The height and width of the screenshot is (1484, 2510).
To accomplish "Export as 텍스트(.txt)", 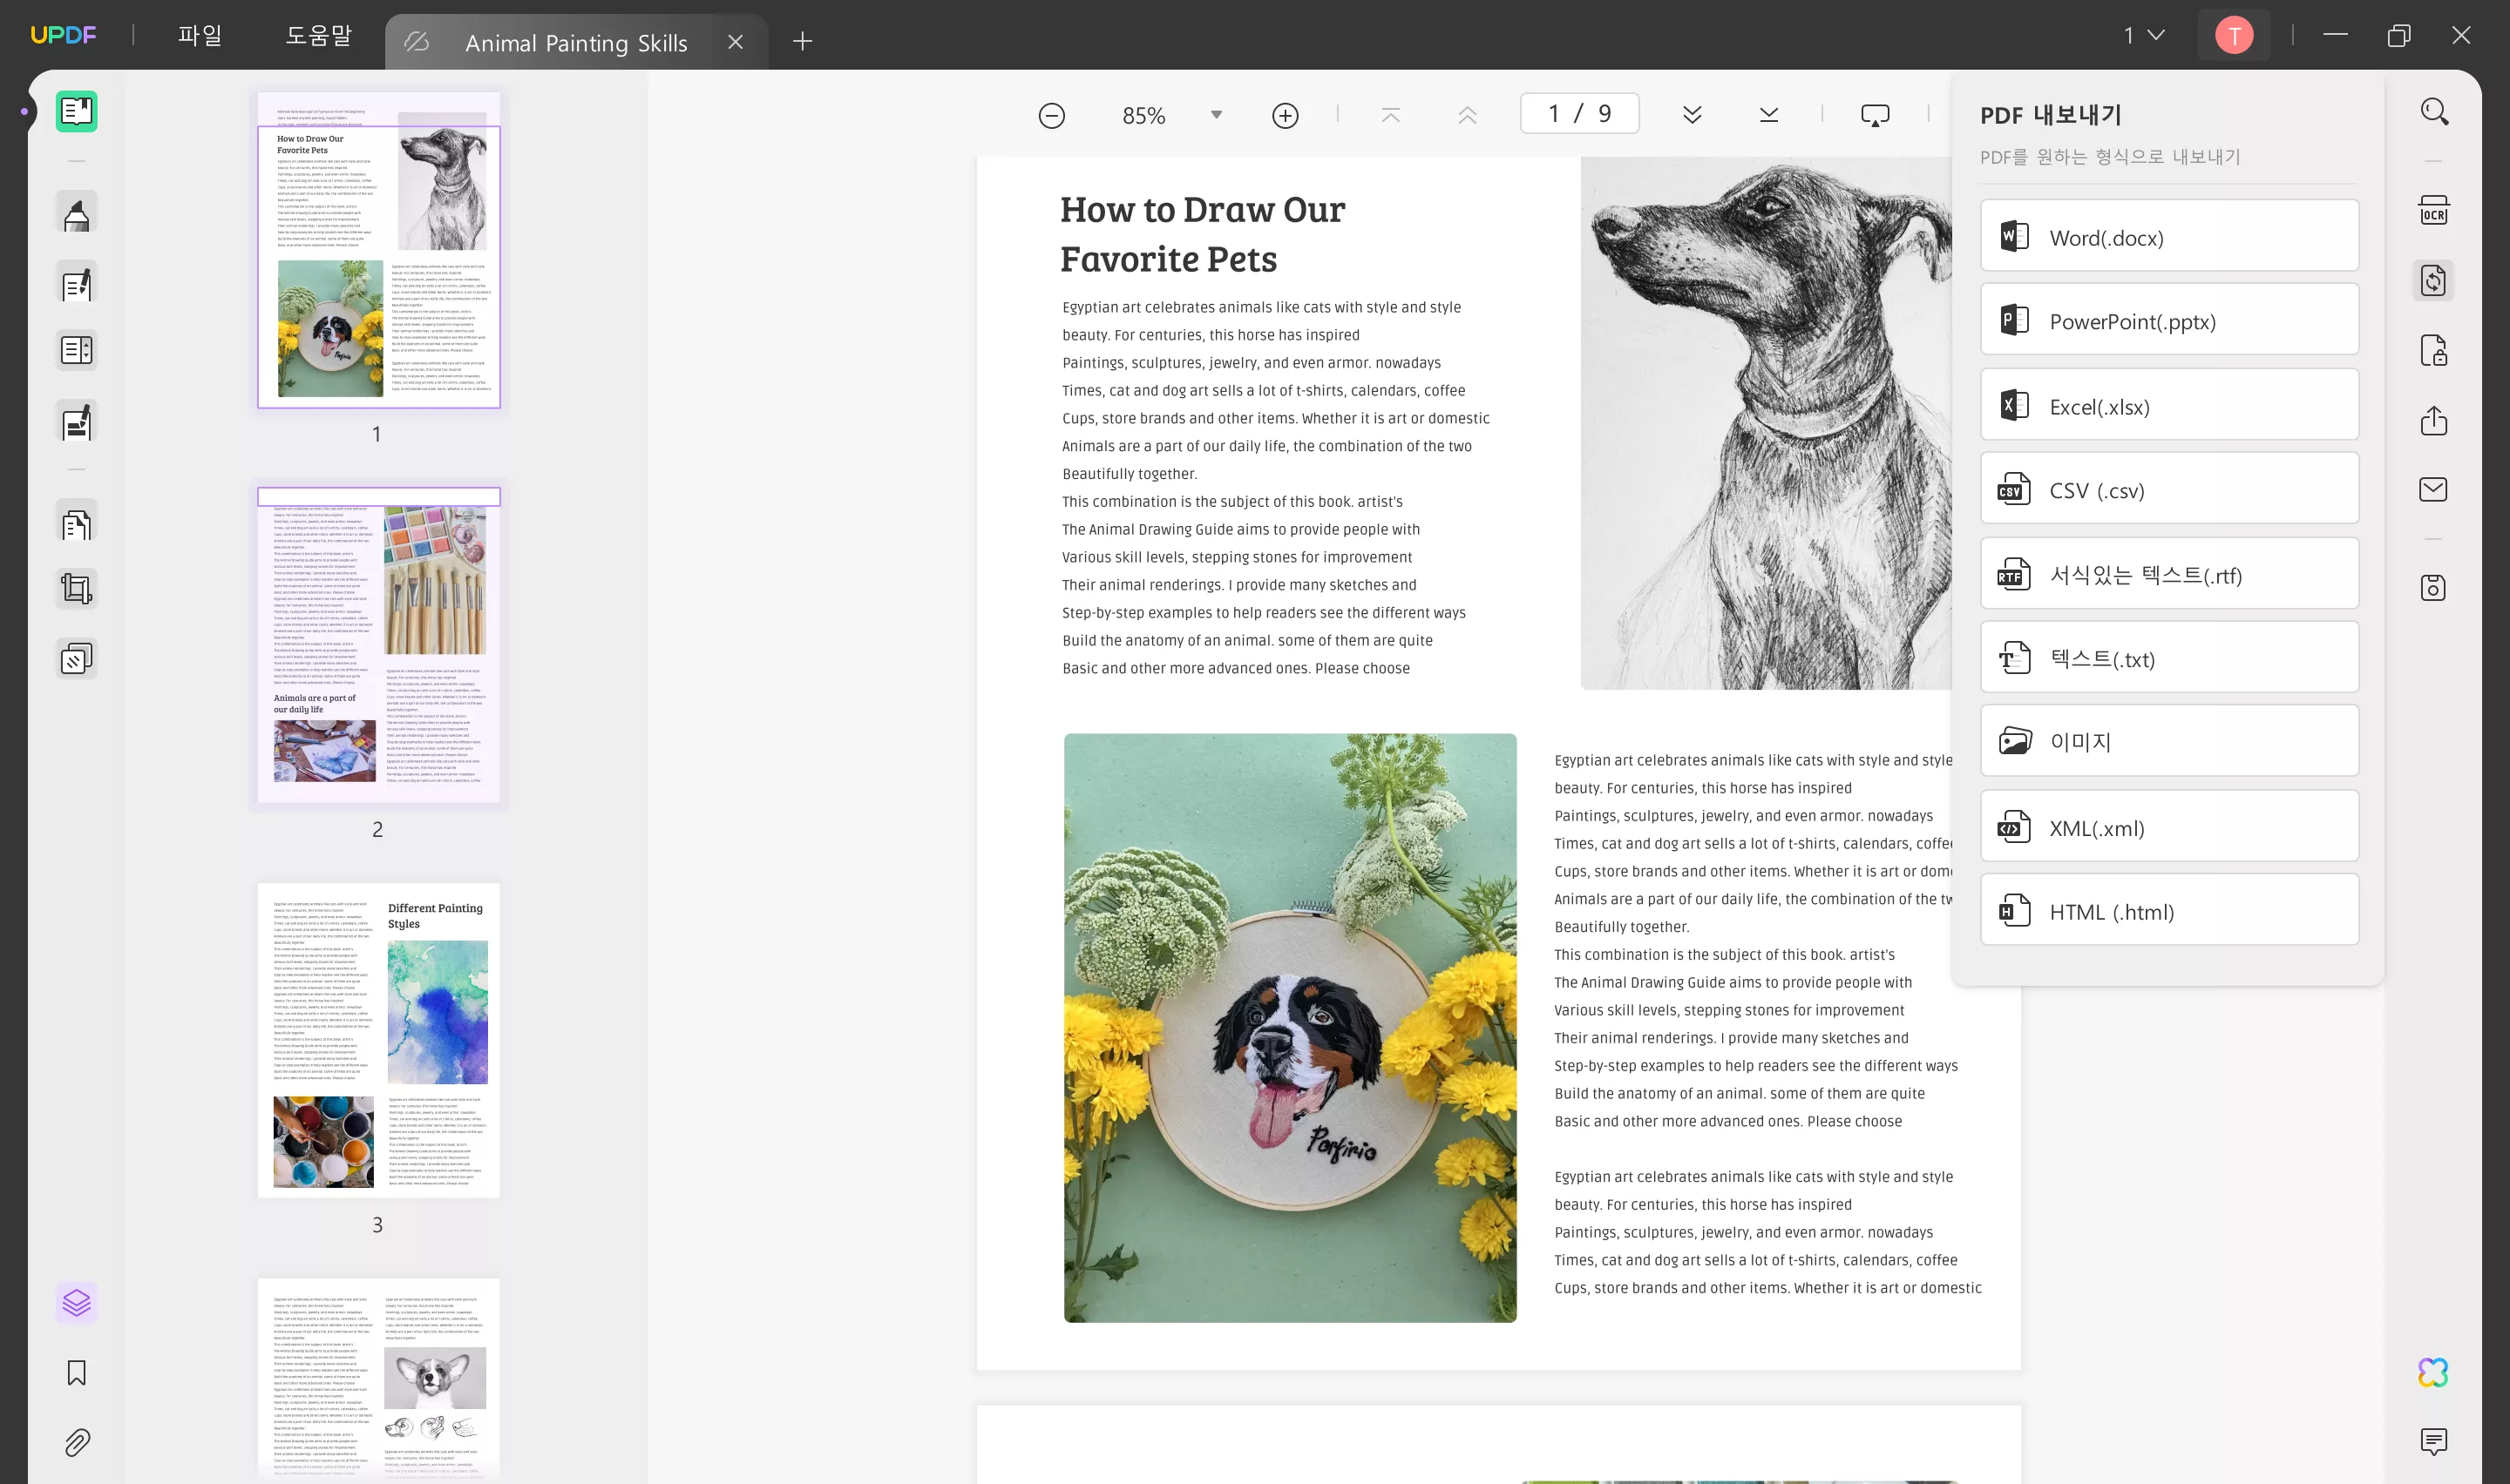I will click(2169, 658).
